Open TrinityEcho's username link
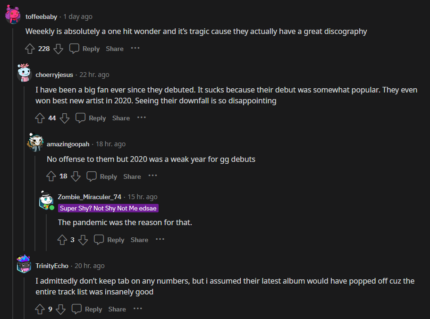Image resolution: width=430 pixels, height=319 pixels. [x=52, y=266]
